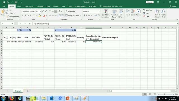This screenshot has width=179, height=101.
Task: Click the Sign in button
Action: click(x=150, y=2)
